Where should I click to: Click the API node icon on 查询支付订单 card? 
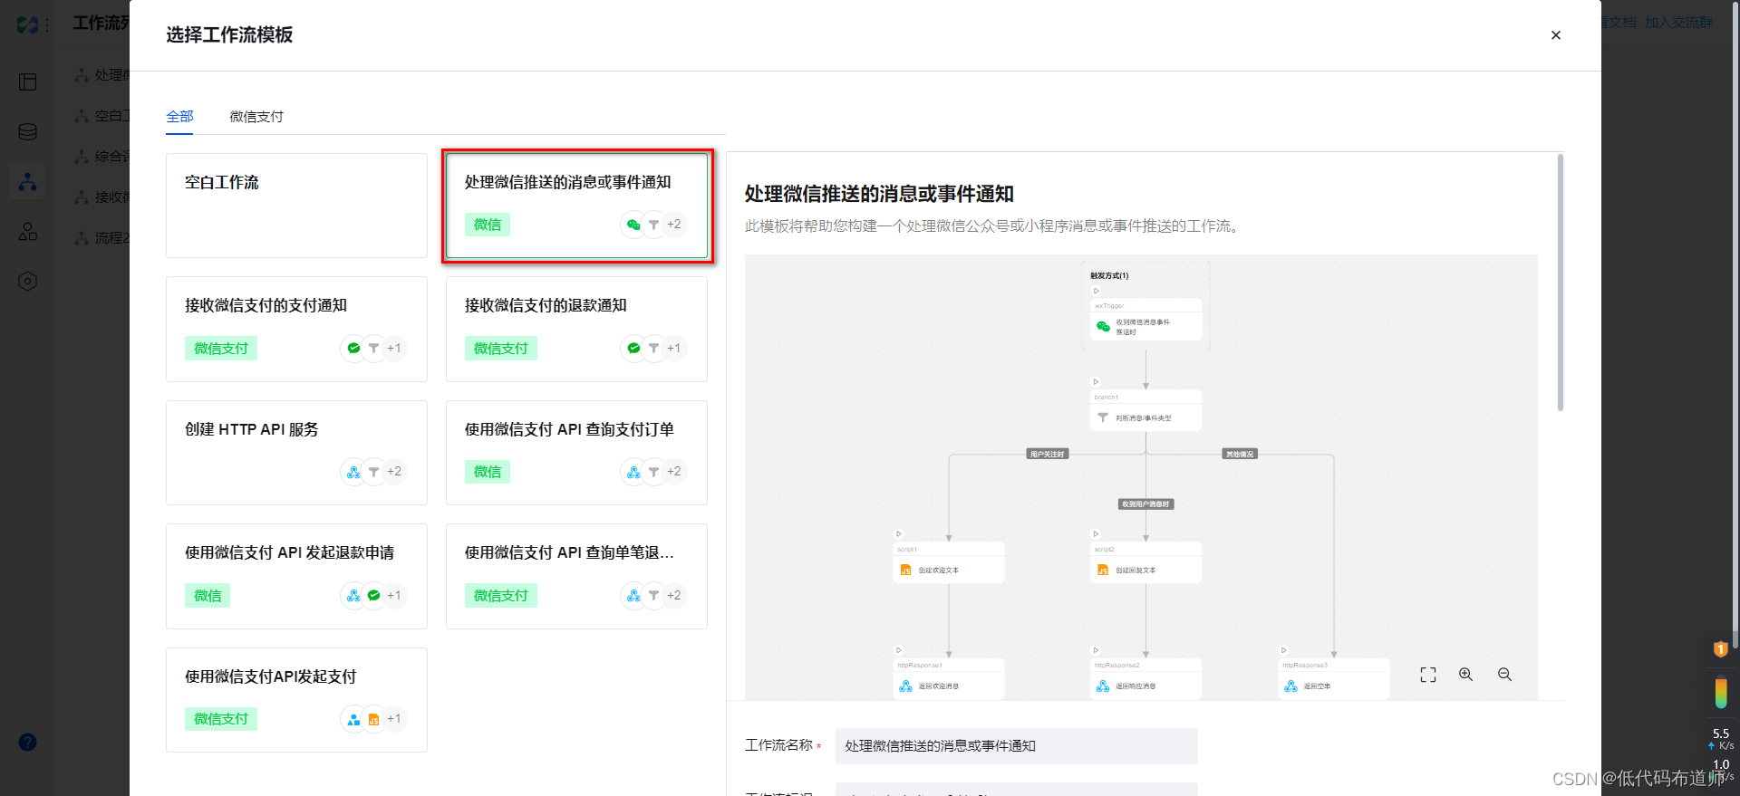click(x=633, y=472)
